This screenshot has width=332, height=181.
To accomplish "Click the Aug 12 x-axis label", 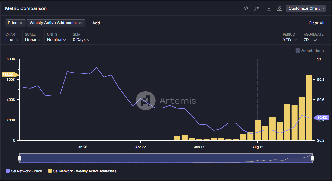I will coord(258,147).
